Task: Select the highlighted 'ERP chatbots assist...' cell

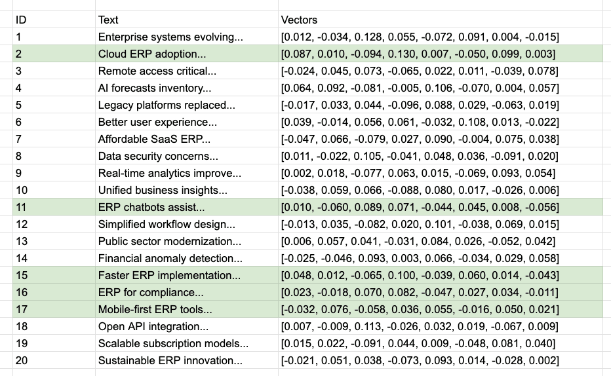Action: [x=151, y=207]
